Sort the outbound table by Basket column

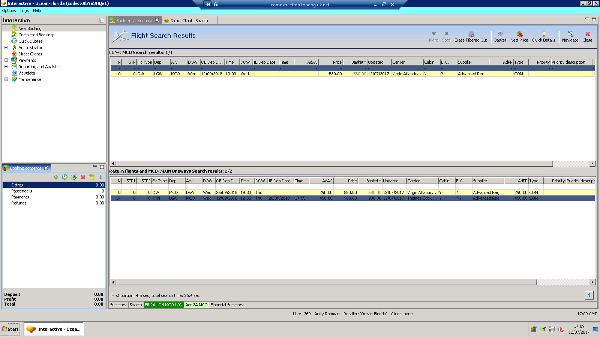pyautogui.click(x=355, y=62)
